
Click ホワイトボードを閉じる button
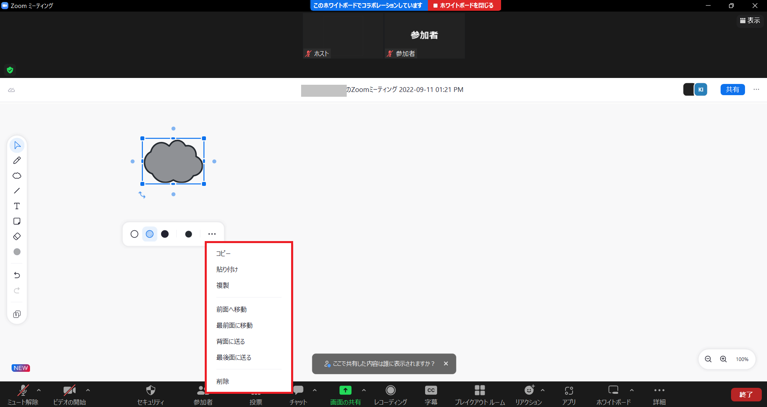(464, 6)
